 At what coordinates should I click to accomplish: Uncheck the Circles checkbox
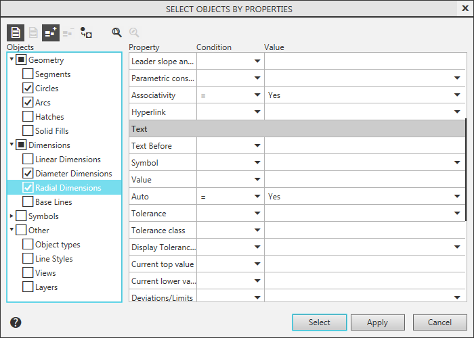[28, 89]
